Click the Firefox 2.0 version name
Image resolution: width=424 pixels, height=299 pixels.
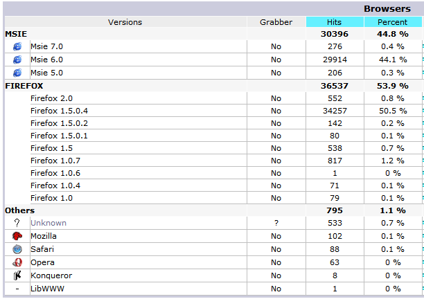pyautogui.click(x=51, y=98)
